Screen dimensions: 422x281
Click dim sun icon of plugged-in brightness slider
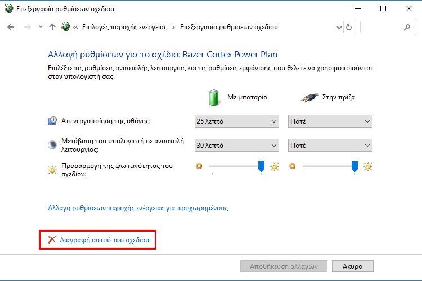click(292, 166)
